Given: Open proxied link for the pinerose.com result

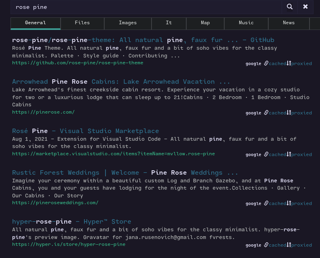Looking at the screenshot, I should pos(301,113).
